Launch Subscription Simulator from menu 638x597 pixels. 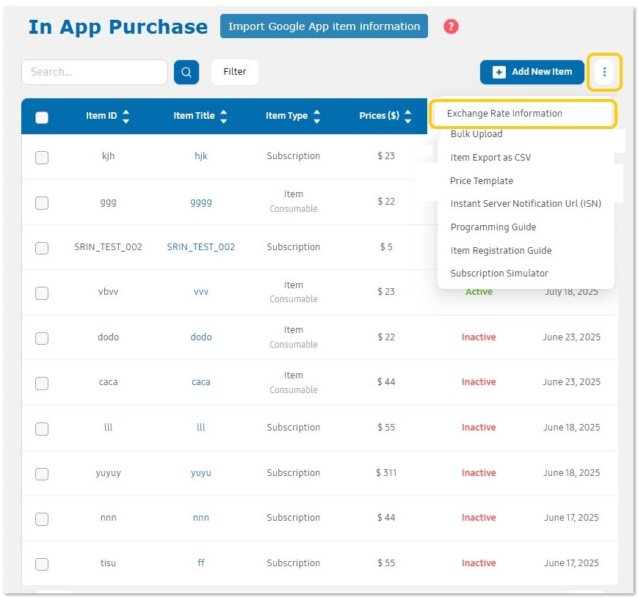(499, 273)
